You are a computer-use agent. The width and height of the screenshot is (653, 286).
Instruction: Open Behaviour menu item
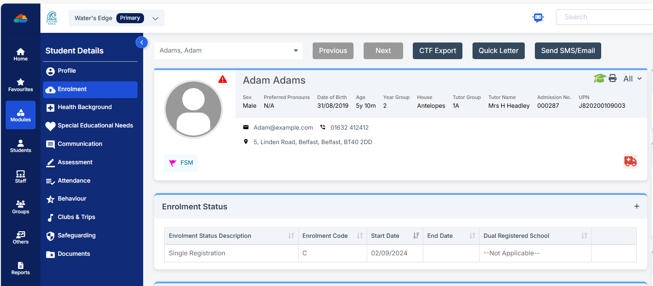click(x=90, y=199)
